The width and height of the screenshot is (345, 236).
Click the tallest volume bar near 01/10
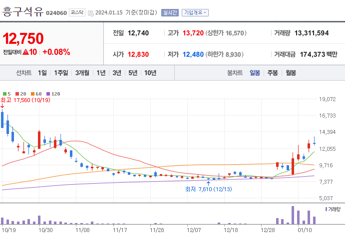[293, 215]
